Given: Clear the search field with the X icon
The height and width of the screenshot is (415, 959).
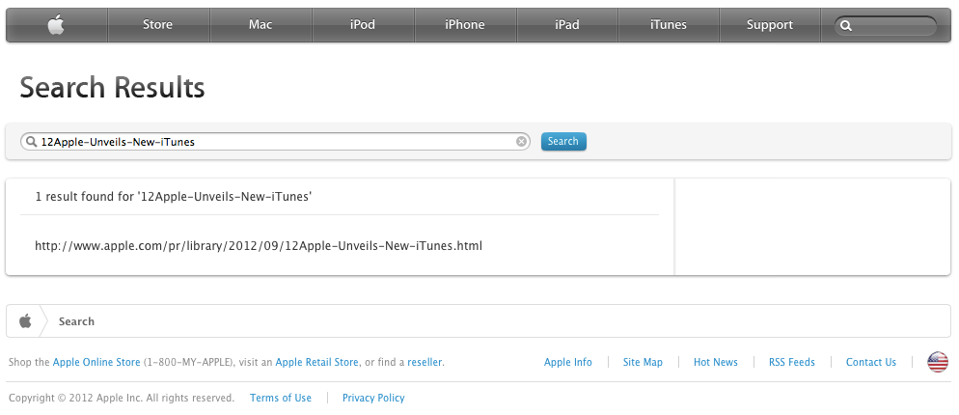Looking at the screenshot, I should pos(522,142).
